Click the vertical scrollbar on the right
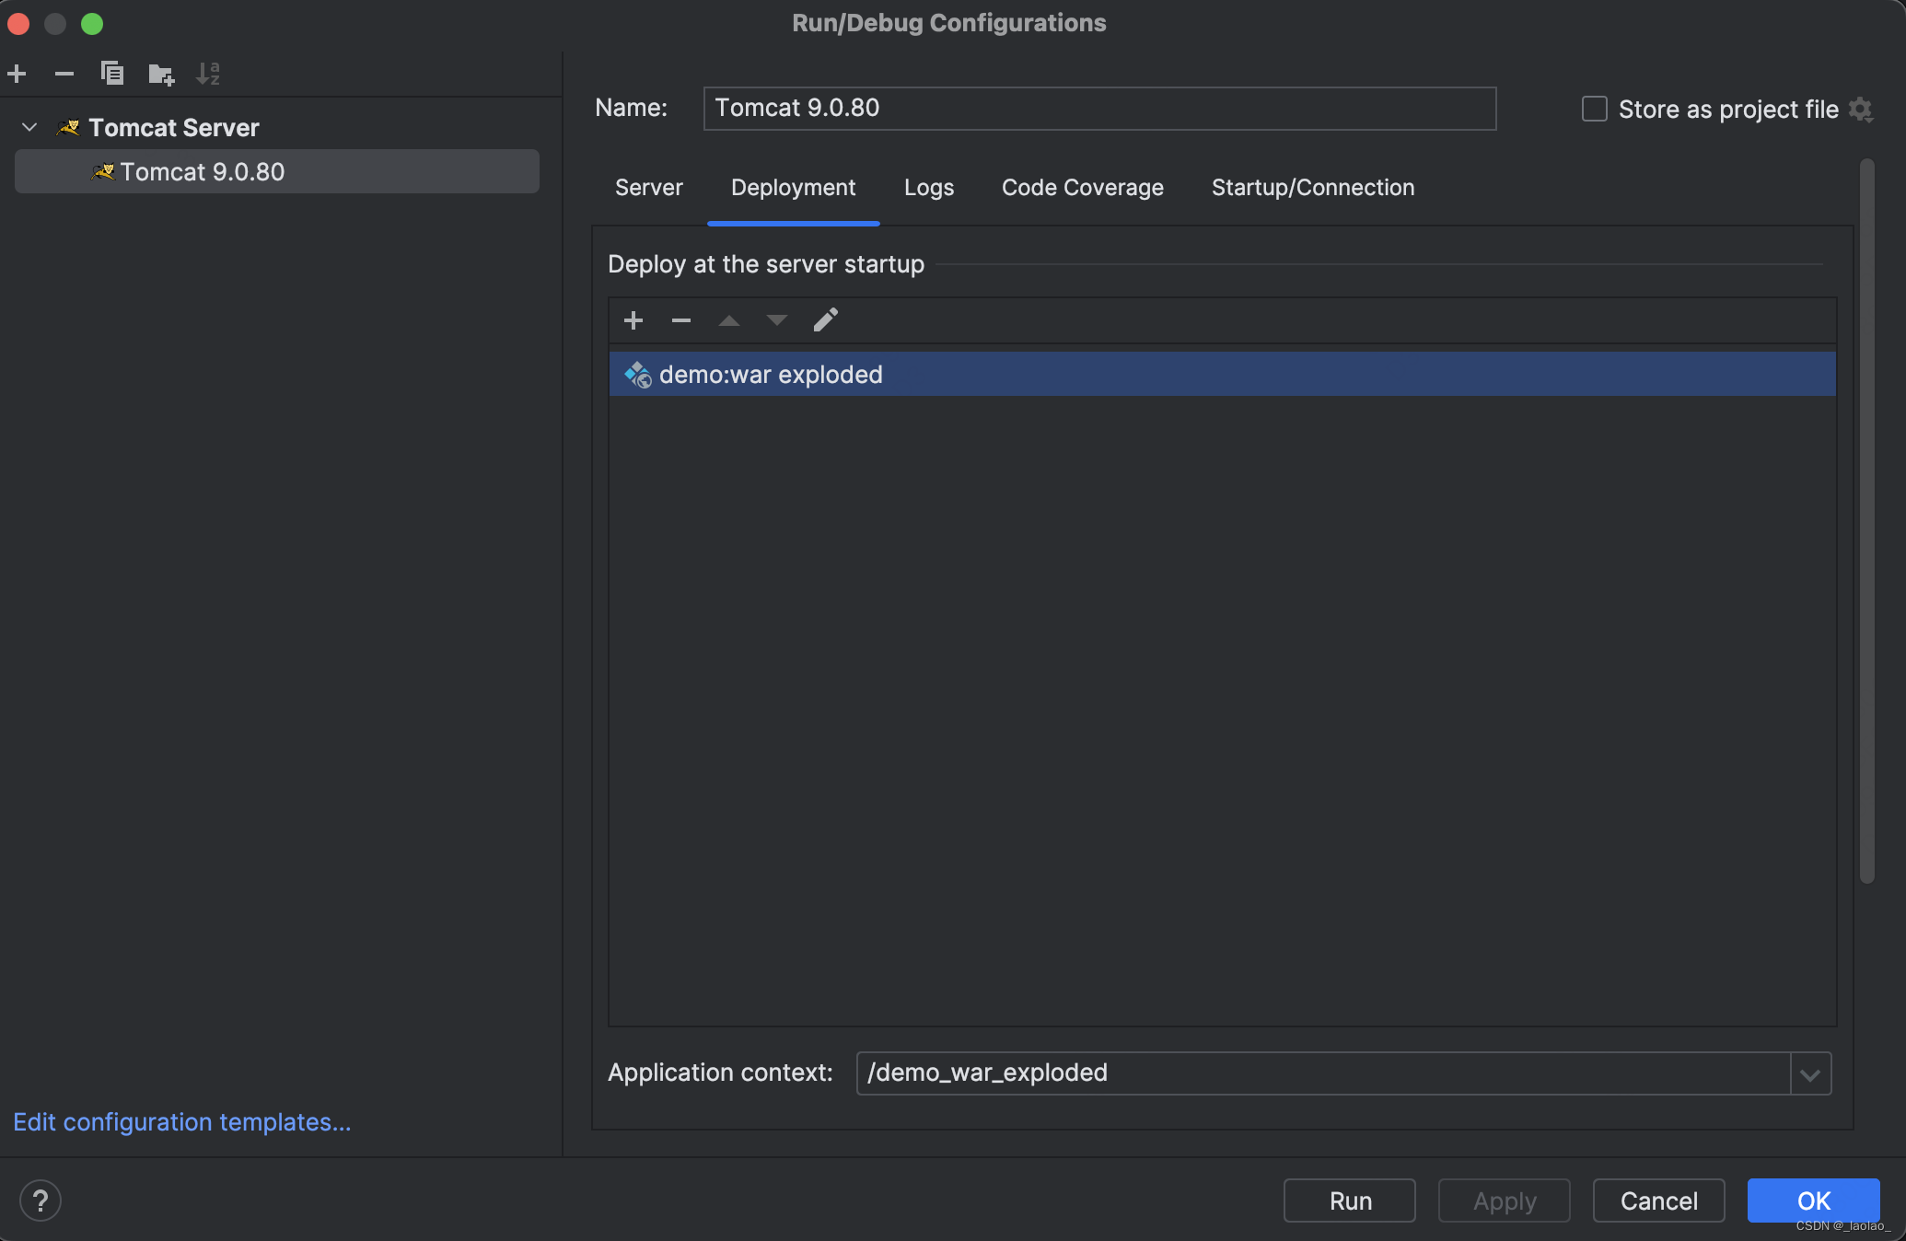Screen dimensions: 1906x1241 tap(1867, 520)
